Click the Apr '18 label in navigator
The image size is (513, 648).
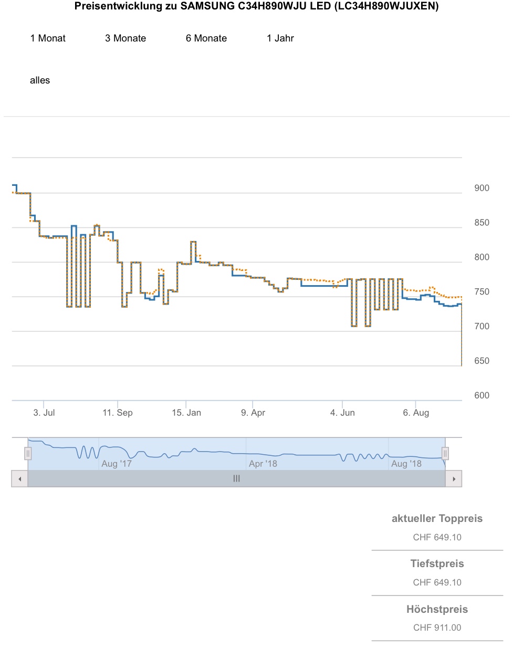click(263, 464)
